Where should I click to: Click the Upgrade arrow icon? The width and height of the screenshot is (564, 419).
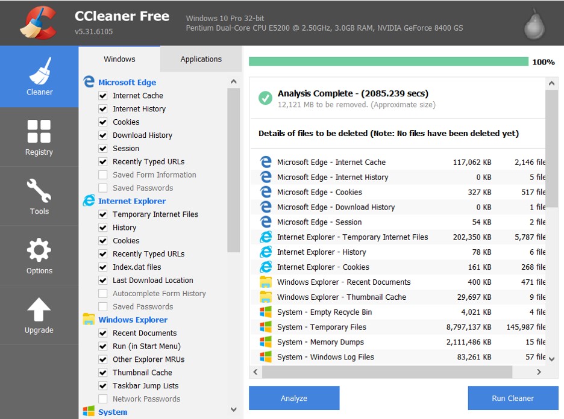pos(39,309)
